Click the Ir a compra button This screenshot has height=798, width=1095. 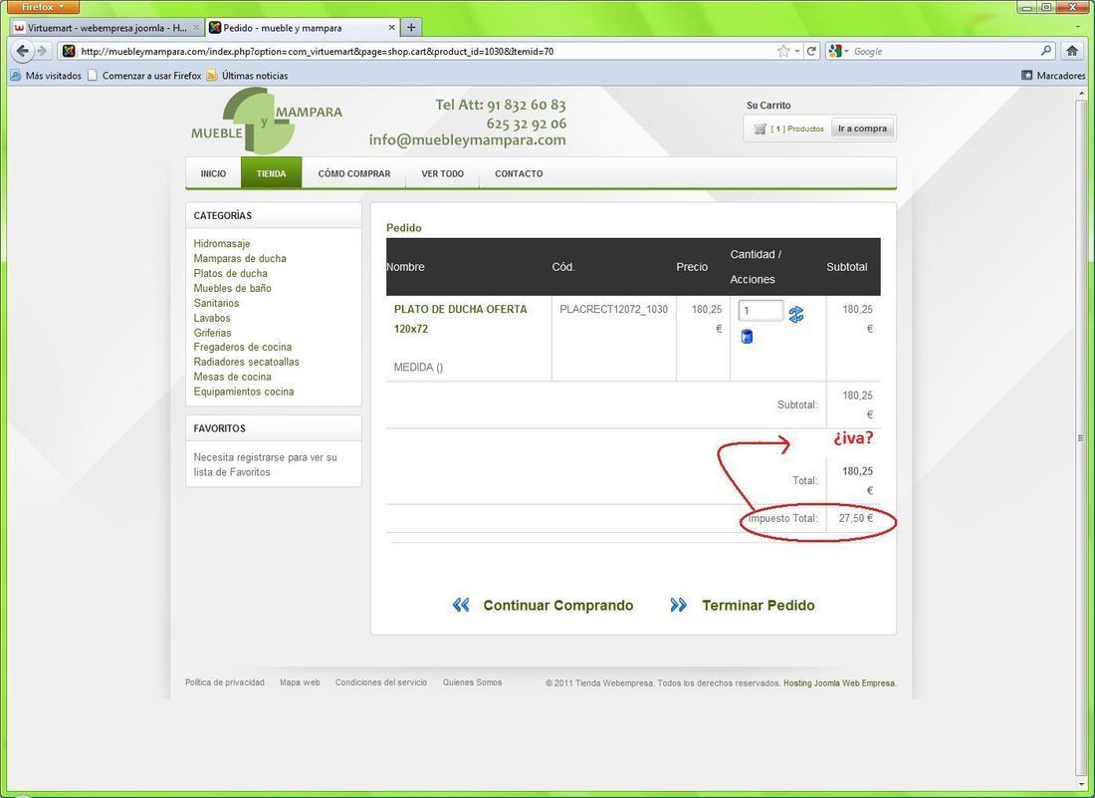click(x=862, y=129)
